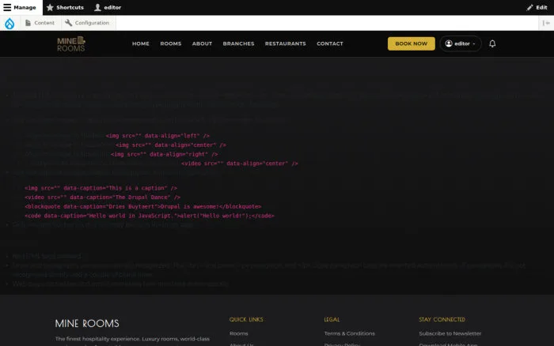Open Configuration admin menu
554x346 pixels.
click(x=87, y=23)
